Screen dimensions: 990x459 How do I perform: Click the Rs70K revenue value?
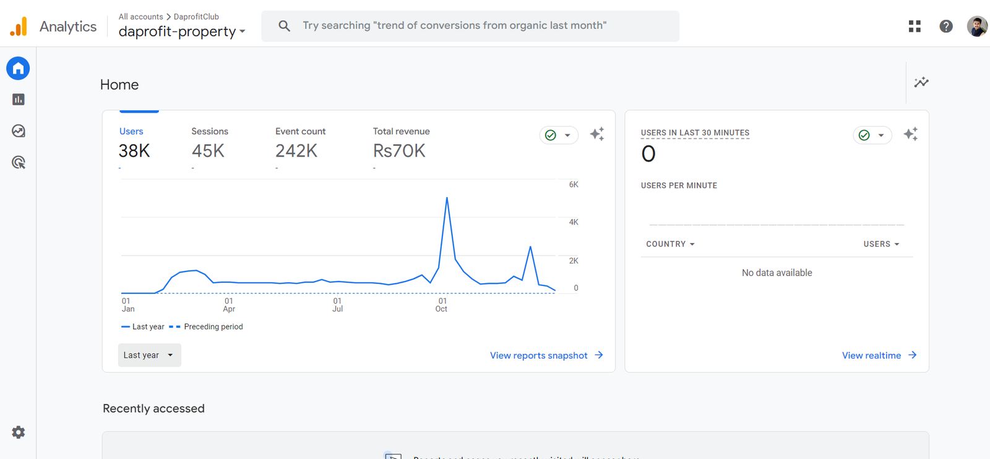[x=399, y=151]
